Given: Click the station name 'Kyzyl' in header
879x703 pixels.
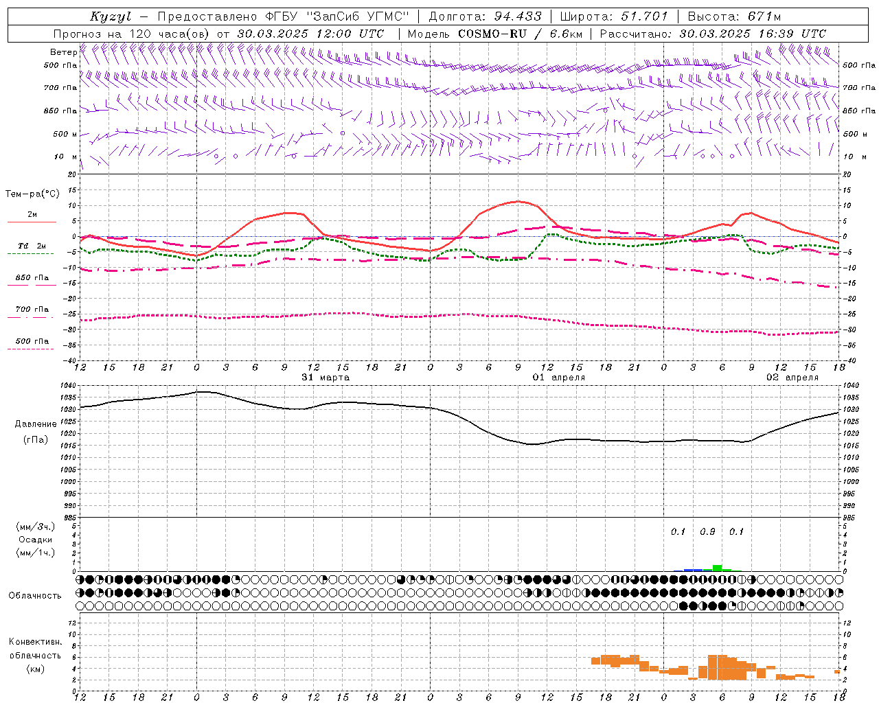Looking at the screenshot, I should 111,16.
